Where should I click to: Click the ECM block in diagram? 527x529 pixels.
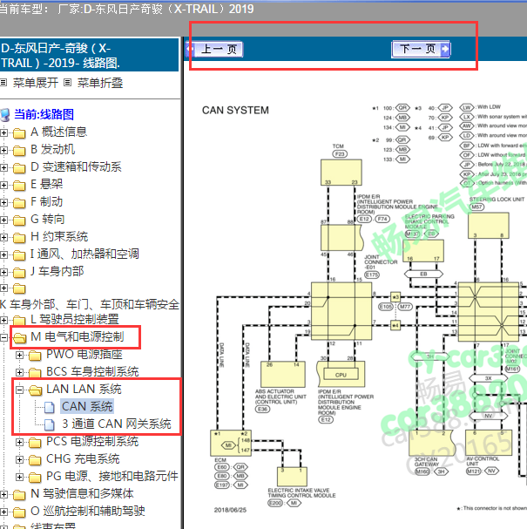[x=231, y=444]
